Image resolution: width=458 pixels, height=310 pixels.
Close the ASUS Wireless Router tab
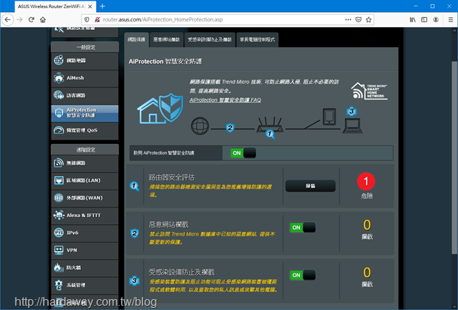90,6
